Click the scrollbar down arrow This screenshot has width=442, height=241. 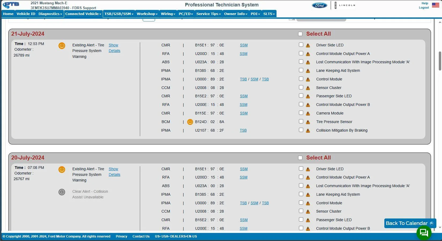440,227
